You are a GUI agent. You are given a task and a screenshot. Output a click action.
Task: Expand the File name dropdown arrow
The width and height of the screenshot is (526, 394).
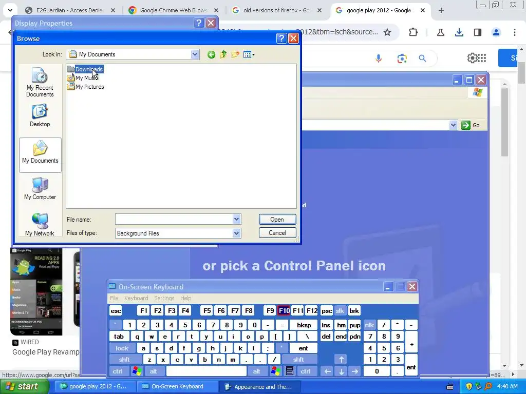(236, 219)
